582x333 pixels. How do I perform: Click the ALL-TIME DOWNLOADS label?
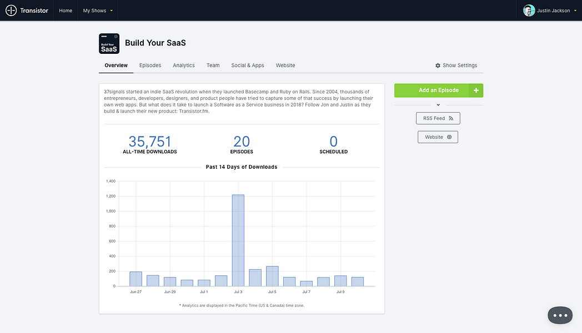(150, 152)
